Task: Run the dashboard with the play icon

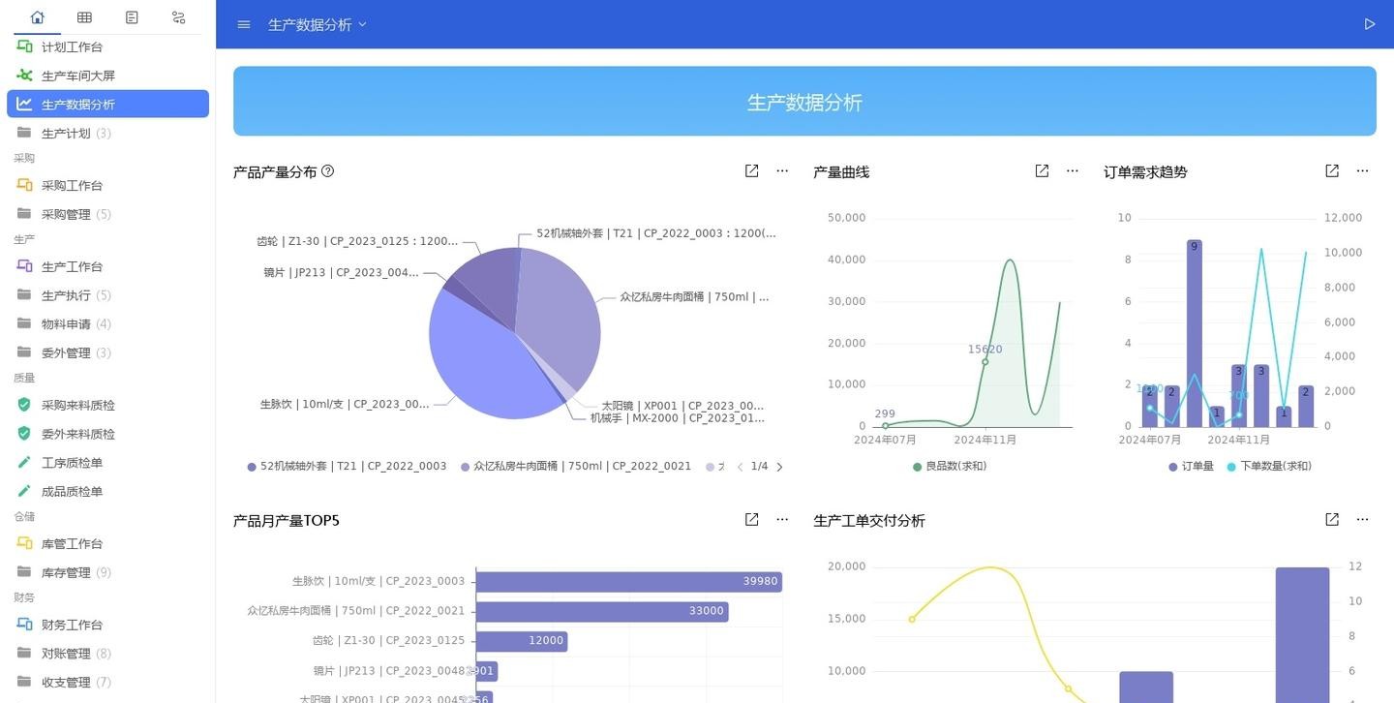Action: point(1370,22)
